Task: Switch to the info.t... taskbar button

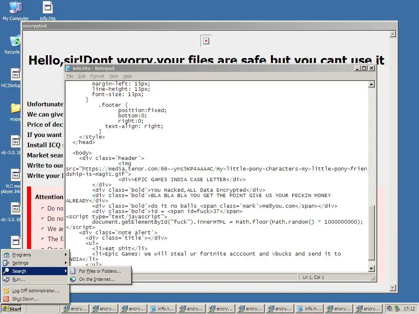Action: point(163,309)
